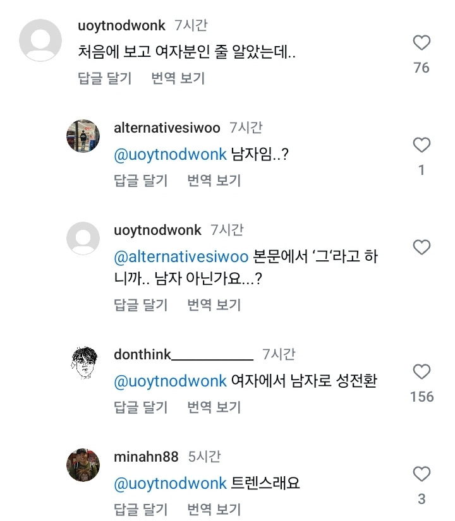Like alternativesiwoo's reply
This screenshot has width=455, height=521.
[x=422, y=146]
